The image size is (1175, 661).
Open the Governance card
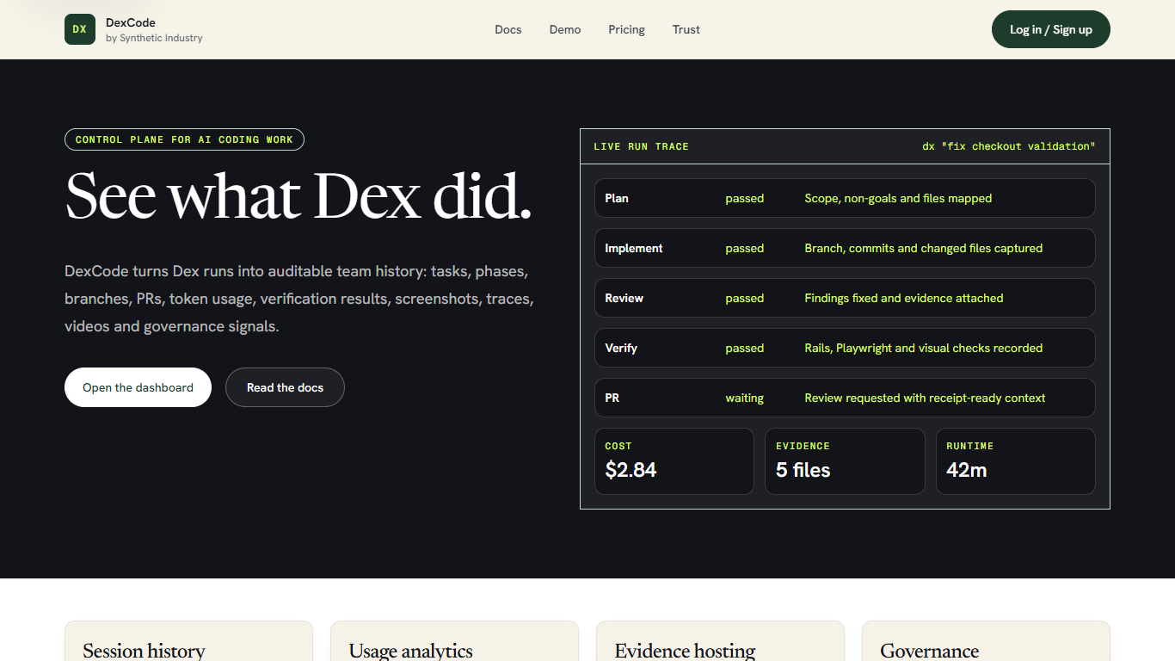[986, 641]
